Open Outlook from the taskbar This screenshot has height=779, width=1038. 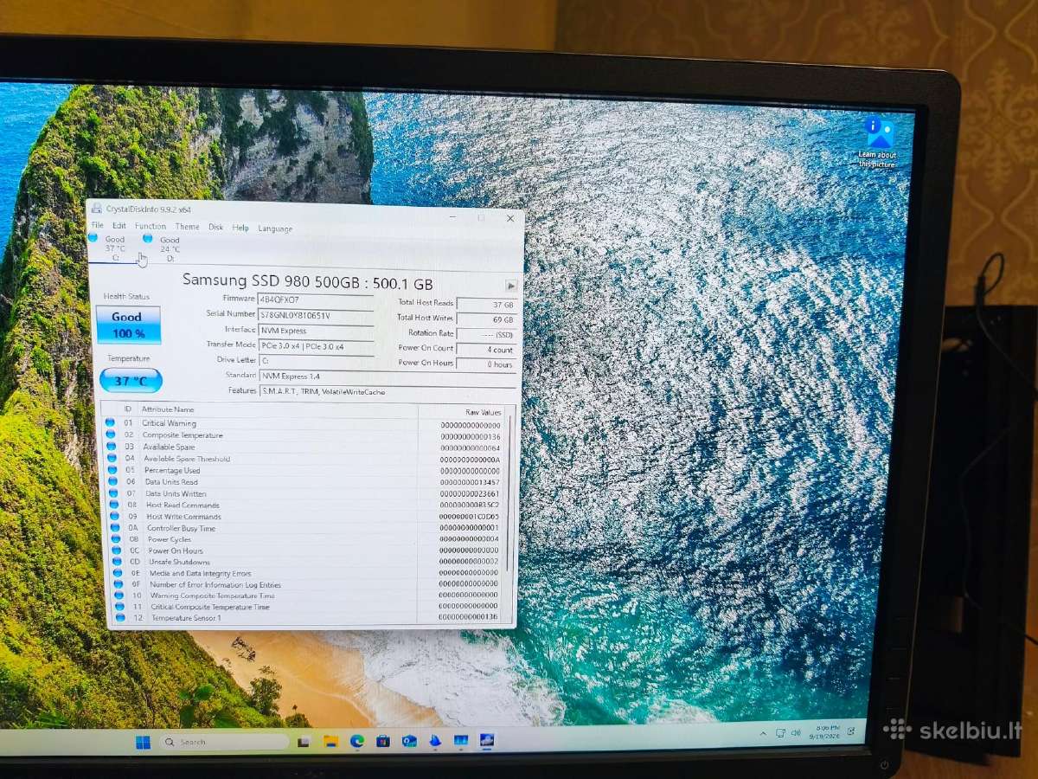point(409,741)
